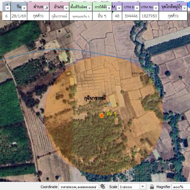Select the cell with date 28/1/69
This screenshot has height=190, width=190.
18,16
